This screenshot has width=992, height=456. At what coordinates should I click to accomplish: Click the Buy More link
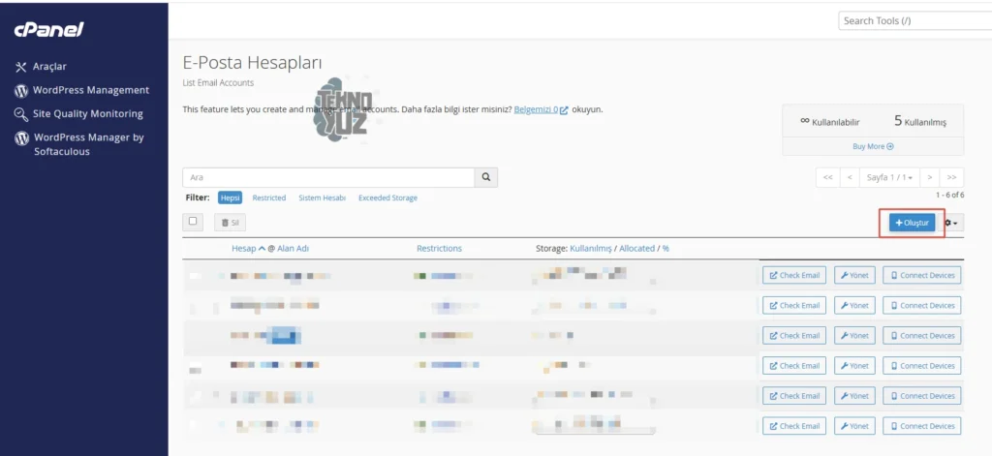(x=873, y=146)
